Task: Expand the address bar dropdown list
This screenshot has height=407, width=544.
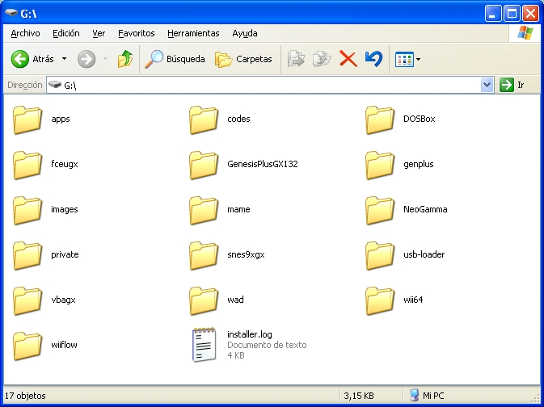Action: (x=487, y=85)
